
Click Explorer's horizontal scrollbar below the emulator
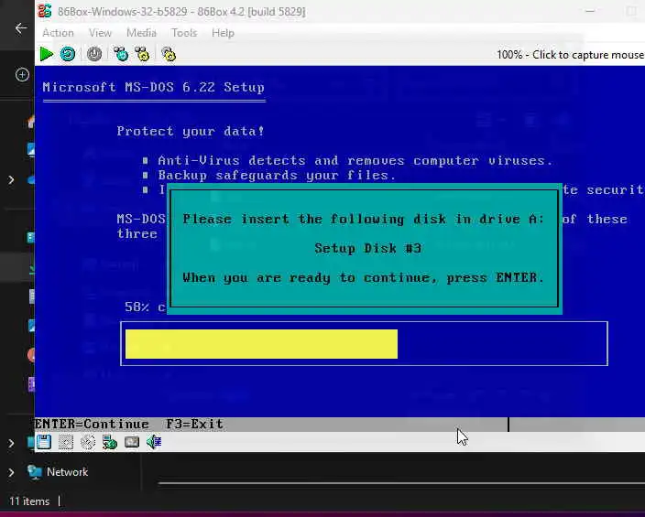(401, 483)
